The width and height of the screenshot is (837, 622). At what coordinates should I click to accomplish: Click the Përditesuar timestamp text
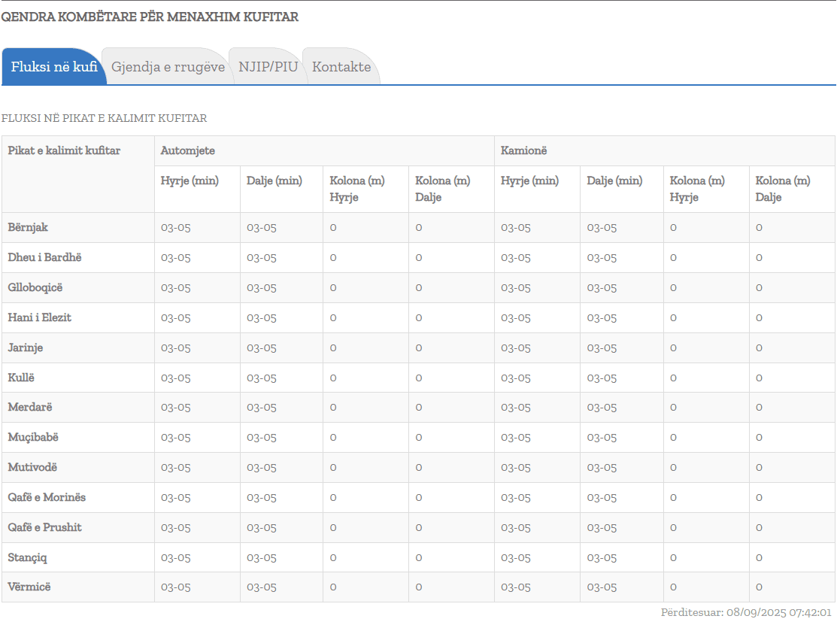coord(746,612)
